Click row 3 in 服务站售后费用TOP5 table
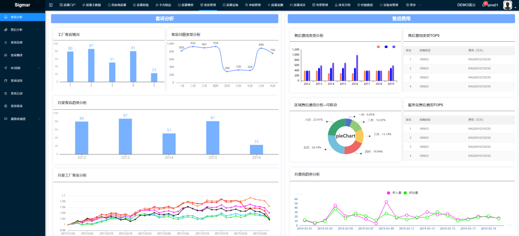 click(x=459, y=147)
